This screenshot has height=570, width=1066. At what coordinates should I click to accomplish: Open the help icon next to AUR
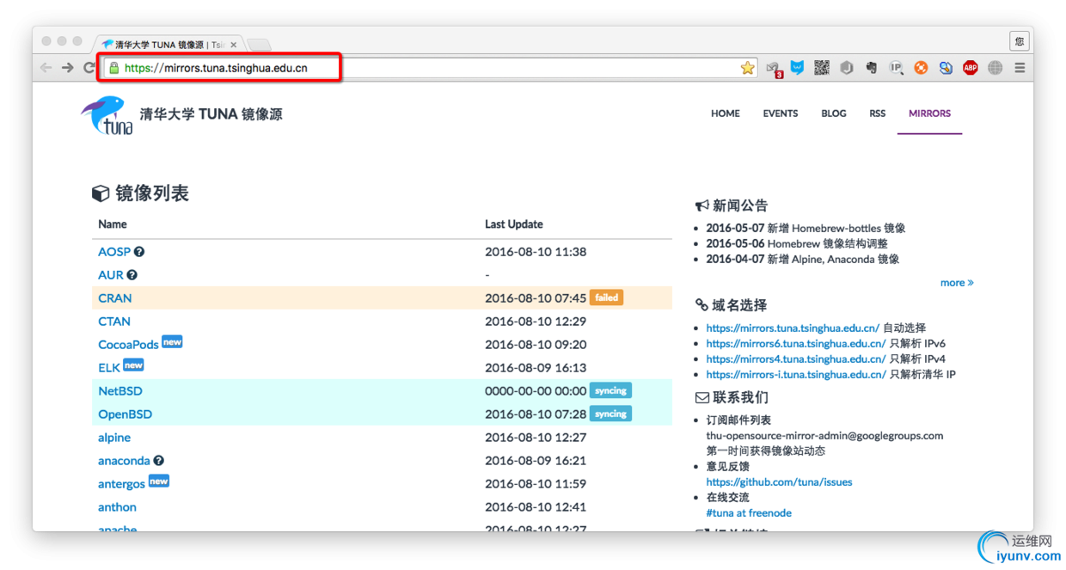click(x=132, y=275)
